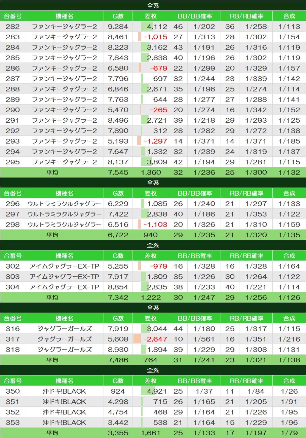Click the negative 差枚 value -679

pos(158,68)
